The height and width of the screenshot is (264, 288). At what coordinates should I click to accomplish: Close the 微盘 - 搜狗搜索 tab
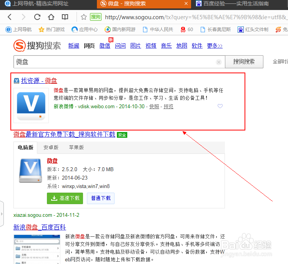[x=186, y=3]
